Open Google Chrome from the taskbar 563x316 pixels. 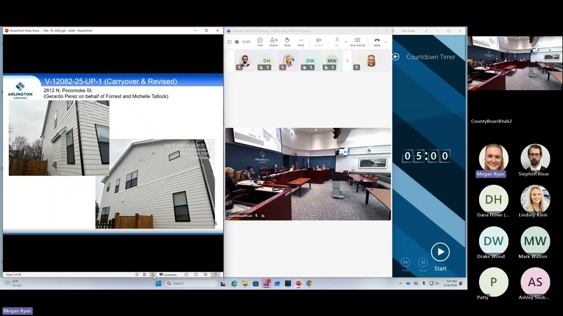click(x=309, y=284)
